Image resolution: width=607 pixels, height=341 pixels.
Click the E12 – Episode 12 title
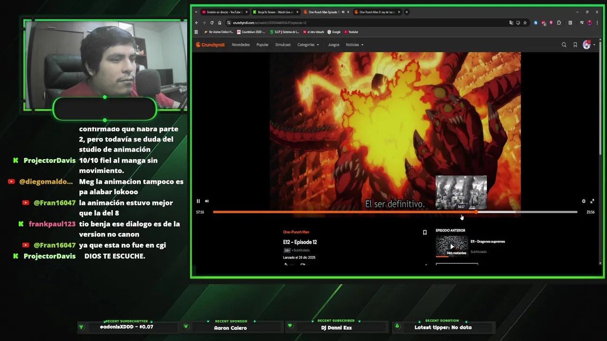(300, 242)
